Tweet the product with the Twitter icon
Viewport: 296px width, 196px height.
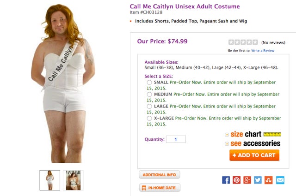(x=258, y=180)
